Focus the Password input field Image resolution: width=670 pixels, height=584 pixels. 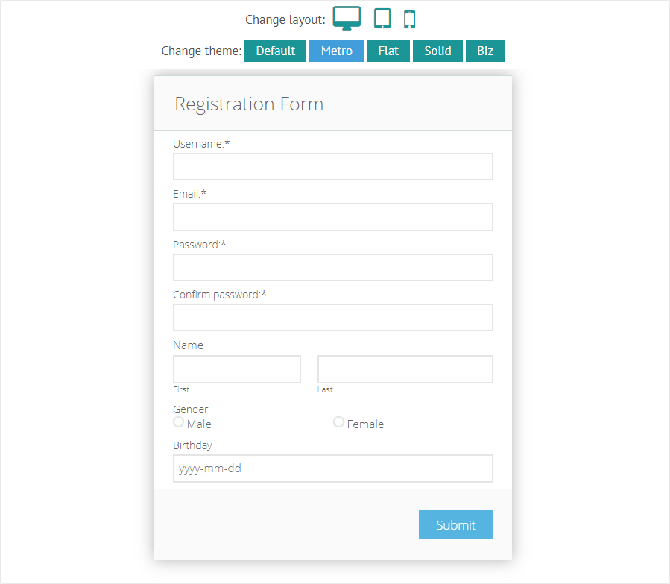click(x=333, y=268)
